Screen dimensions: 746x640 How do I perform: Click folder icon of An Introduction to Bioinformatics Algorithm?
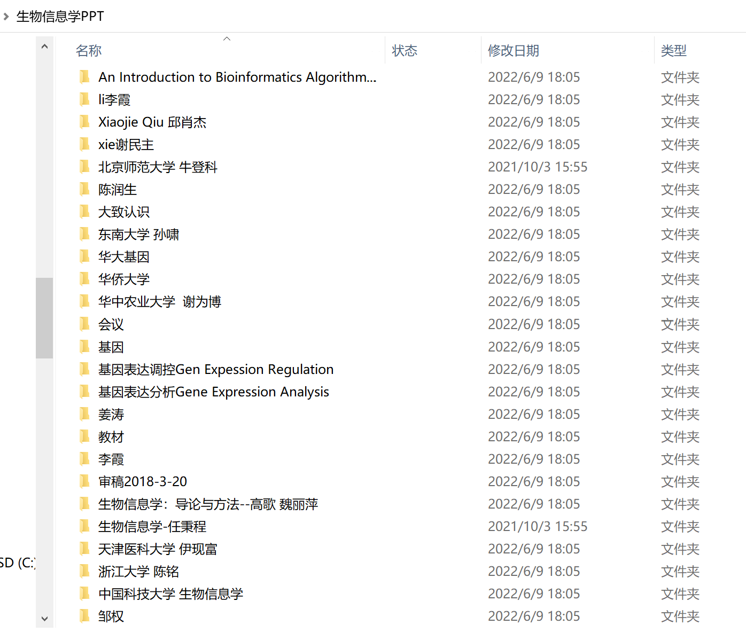[84, 77]
